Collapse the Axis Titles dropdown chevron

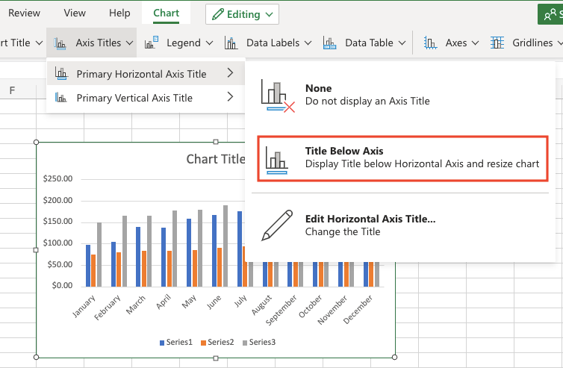click(x=130, y=43)
